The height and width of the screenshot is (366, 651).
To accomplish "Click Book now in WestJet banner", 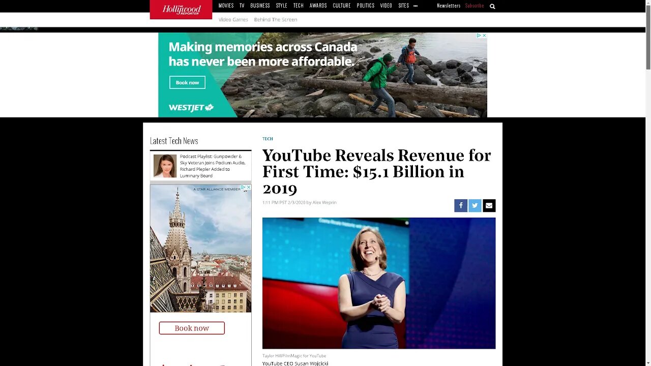I will pyautogui.click(x=187, y=82).
